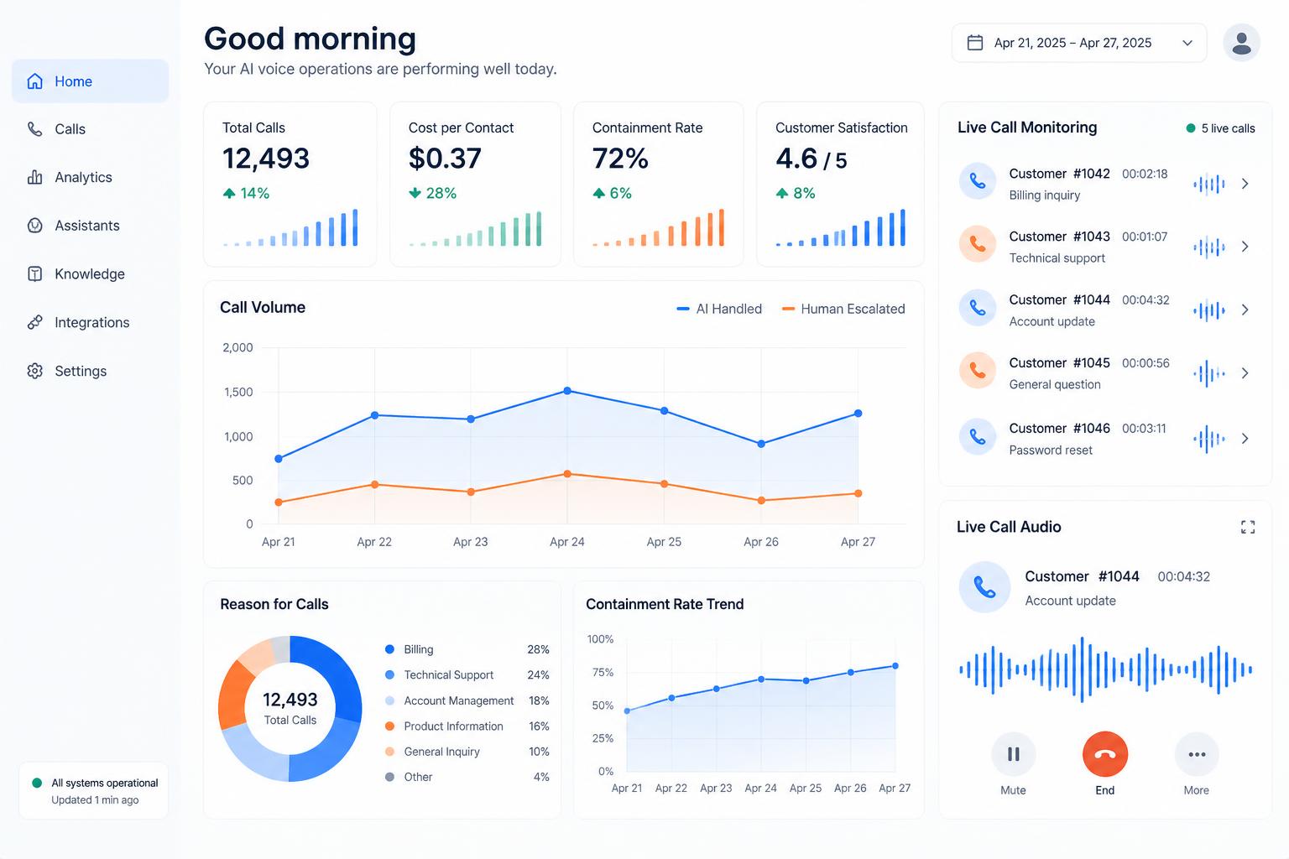Click phone icon for Customer #1046

pyautogui.click(x=978, y=436)
